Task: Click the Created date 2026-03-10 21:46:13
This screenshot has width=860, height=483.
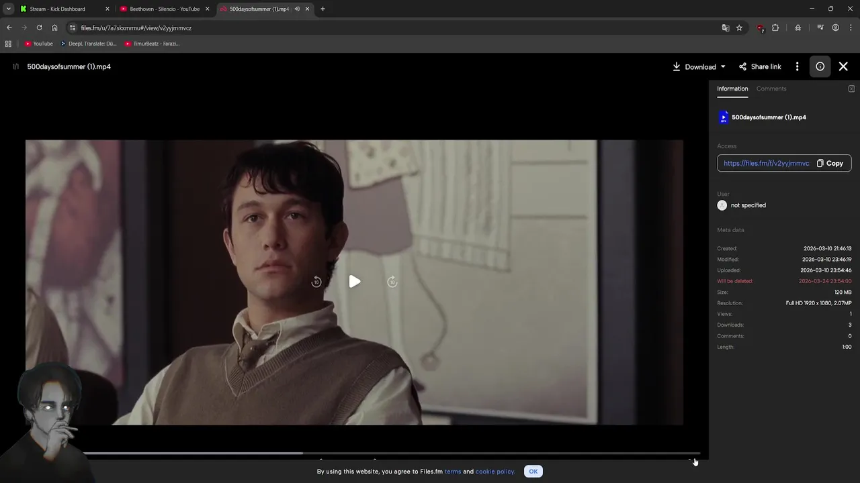Action: pyautogui.click(x=827, y=248)
